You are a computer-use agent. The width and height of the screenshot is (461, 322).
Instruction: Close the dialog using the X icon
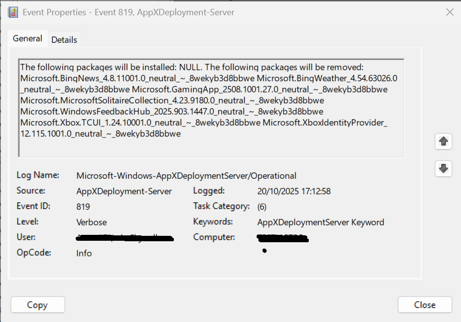pyautogui.click(x=449, y=12)
